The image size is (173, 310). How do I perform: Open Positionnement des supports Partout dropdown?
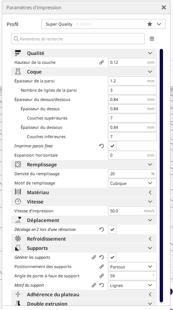tap(132, 267)
